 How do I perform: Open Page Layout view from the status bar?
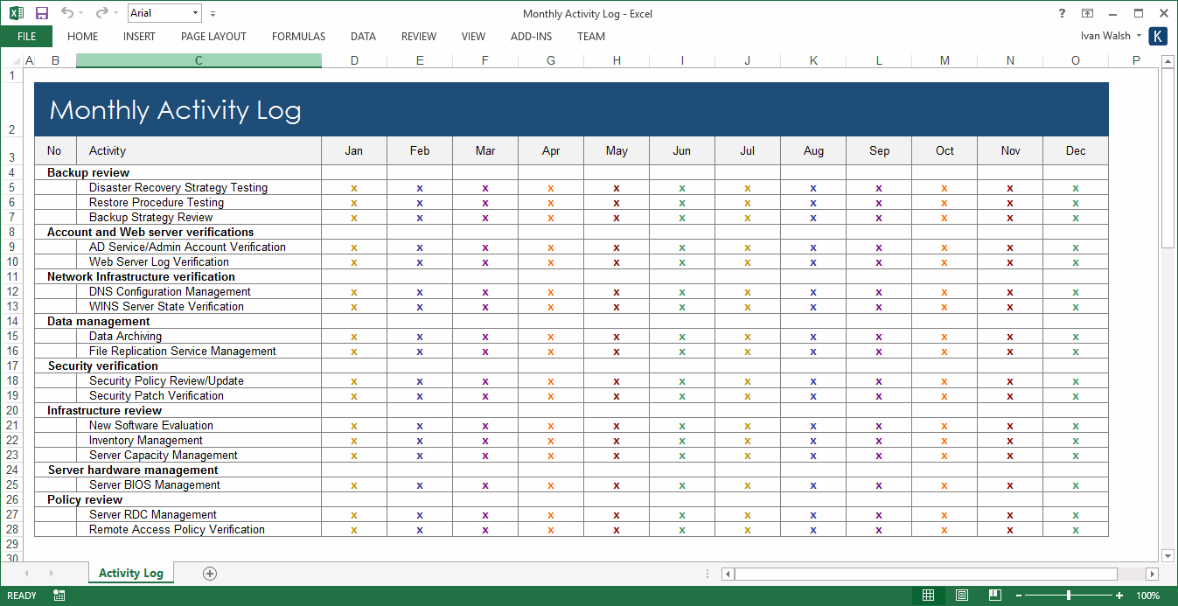click(x=961, y=595)
